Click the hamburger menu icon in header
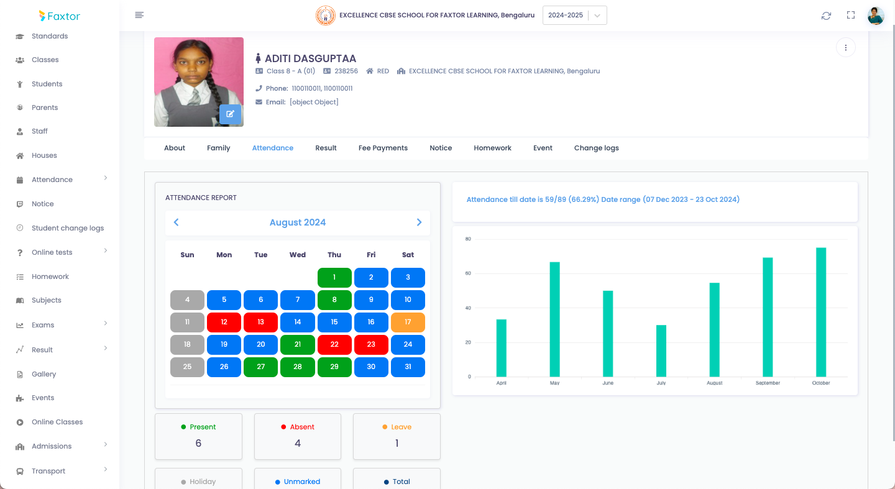 (139, 16)
